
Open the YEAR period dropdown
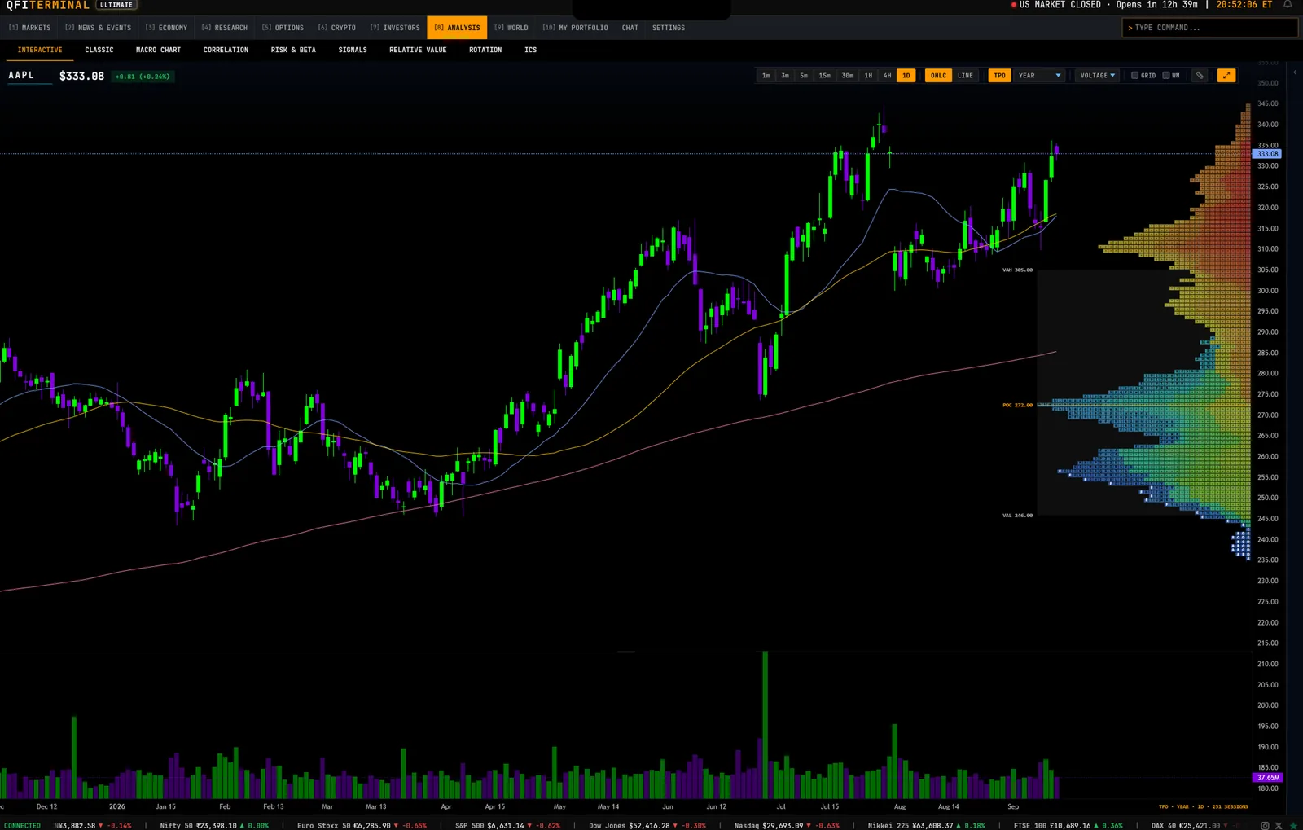click(x=1039, y=76)
